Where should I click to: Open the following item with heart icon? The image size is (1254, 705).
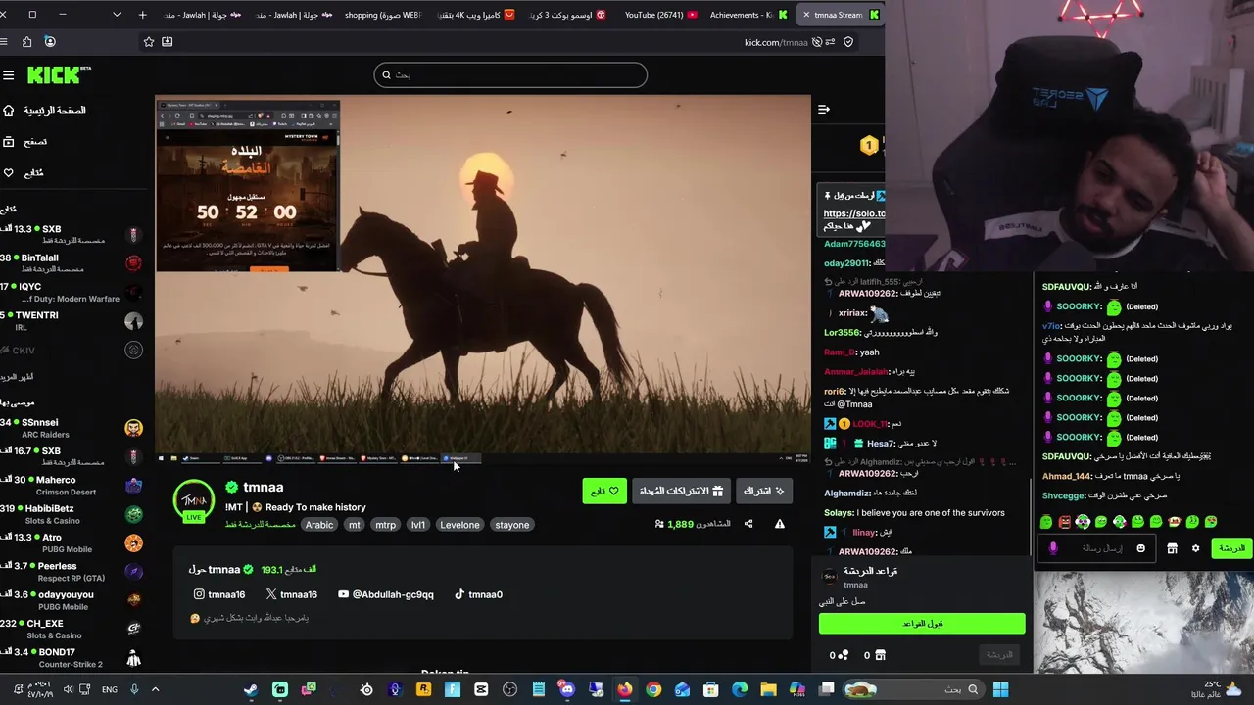(x=24, y=172)
